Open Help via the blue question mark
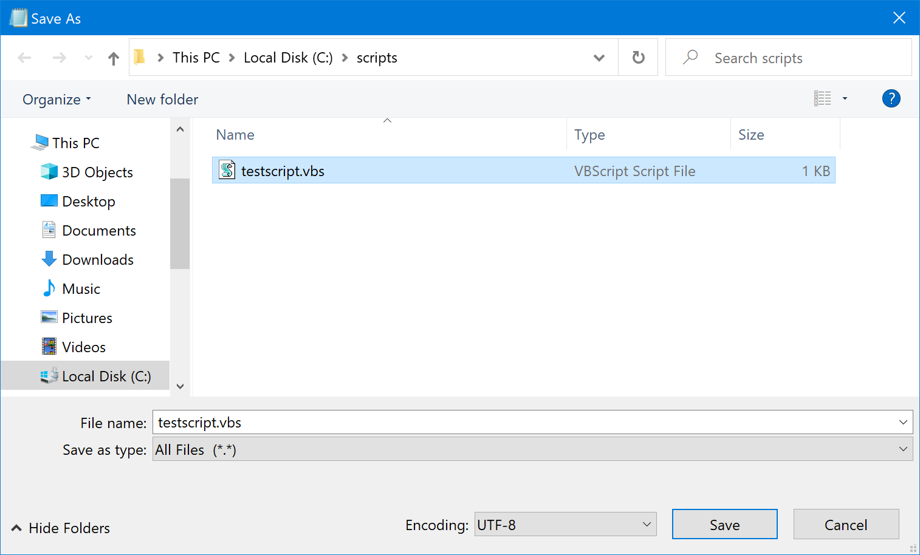The height and width of the screenshot is (555, 920). point(891,98)
